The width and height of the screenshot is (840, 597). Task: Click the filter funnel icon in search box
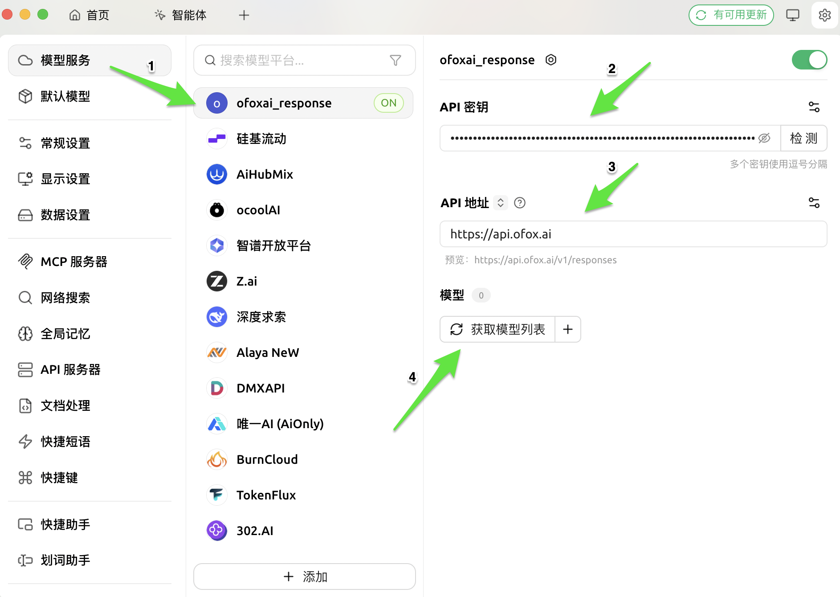point(395,60)
